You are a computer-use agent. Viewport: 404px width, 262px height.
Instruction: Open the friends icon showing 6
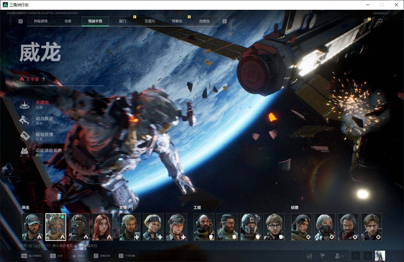point(339,256)
